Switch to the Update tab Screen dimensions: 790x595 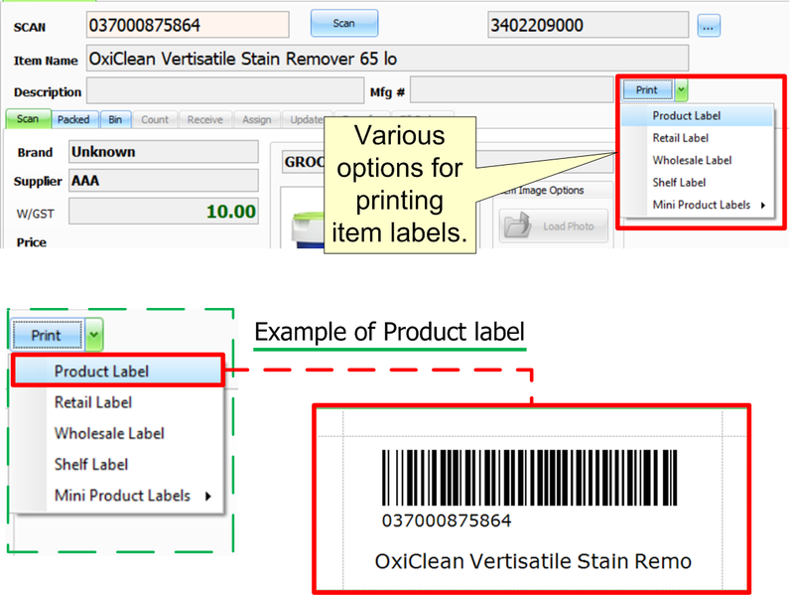(307, 119)
